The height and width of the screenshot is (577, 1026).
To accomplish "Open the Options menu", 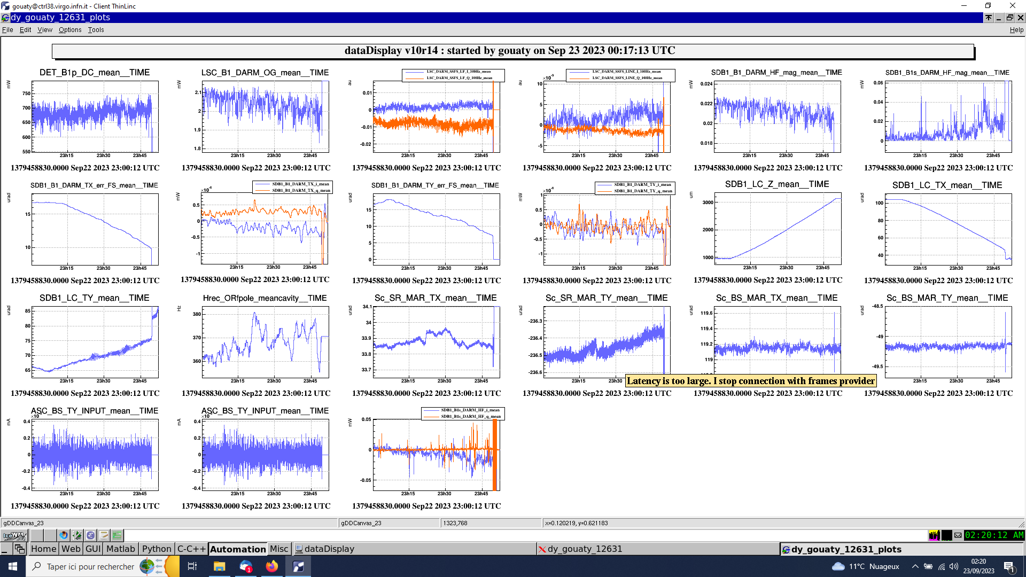I will (x=70, y=30).
